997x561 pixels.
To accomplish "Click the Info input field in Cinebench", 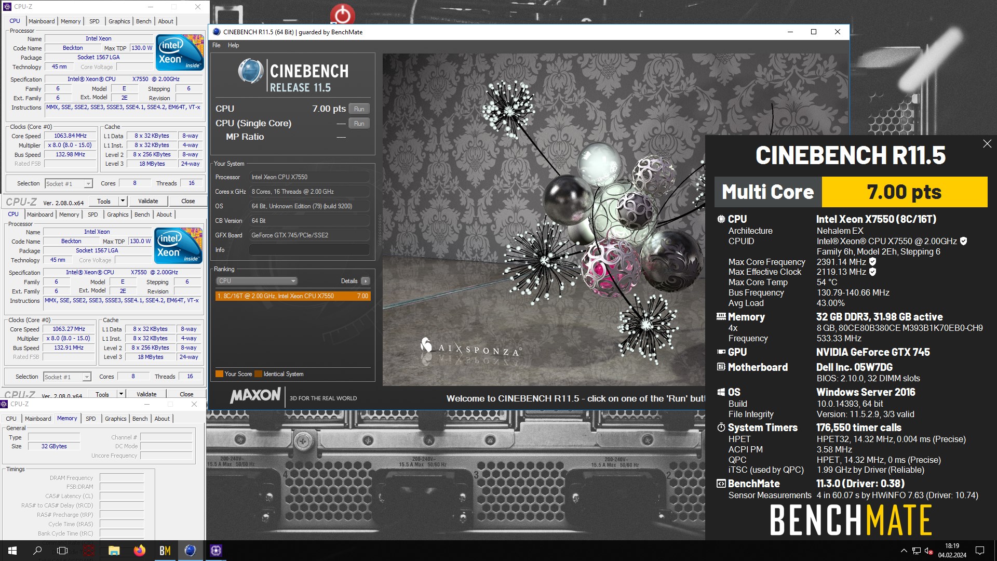I will tap(309, 250).
